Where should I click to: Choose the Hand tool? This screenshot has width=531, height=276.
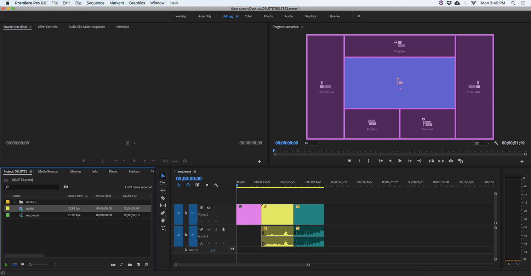tap(163, 220)
